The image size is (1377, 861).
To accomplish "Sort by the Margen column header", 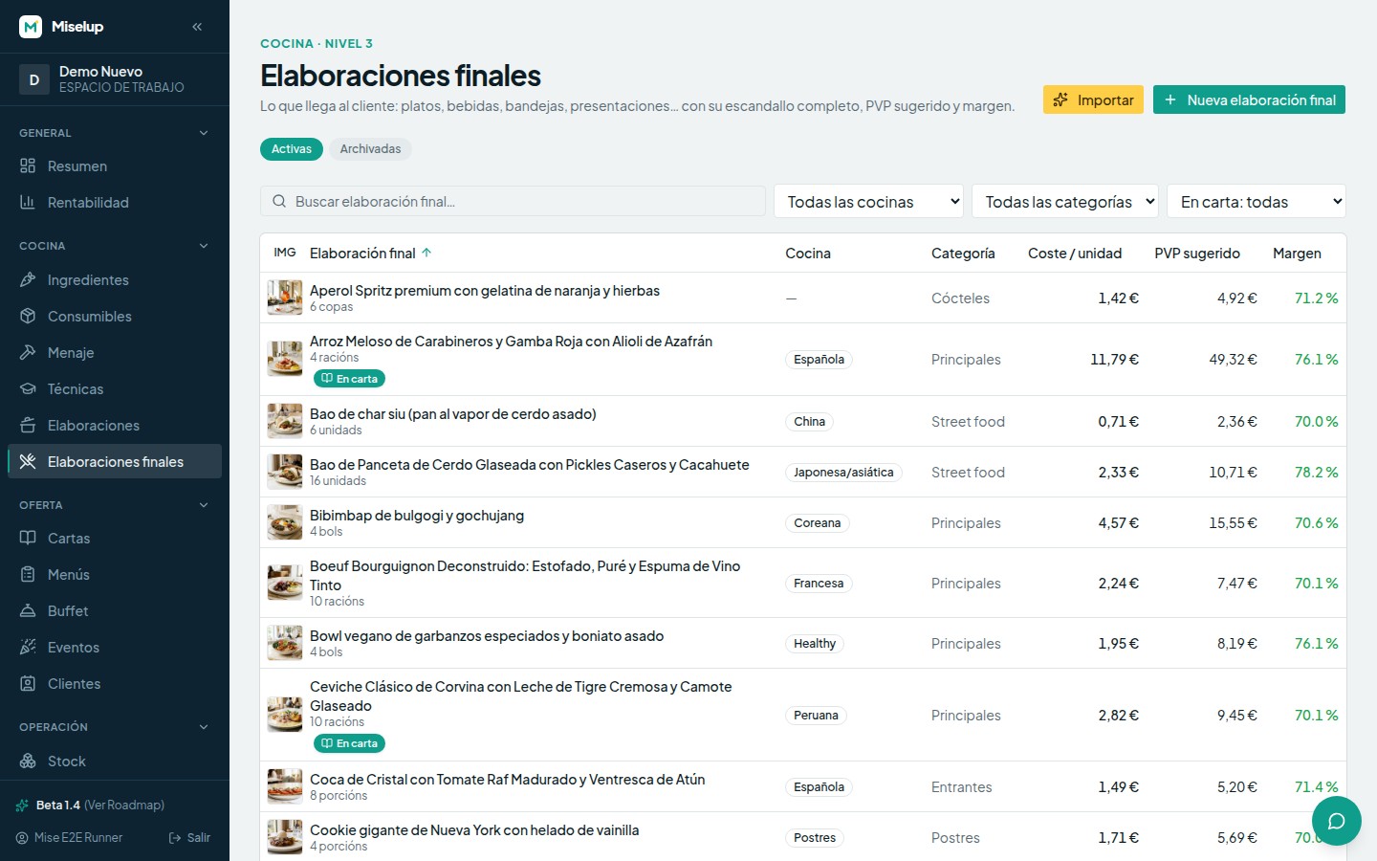I will (1297, 253).
